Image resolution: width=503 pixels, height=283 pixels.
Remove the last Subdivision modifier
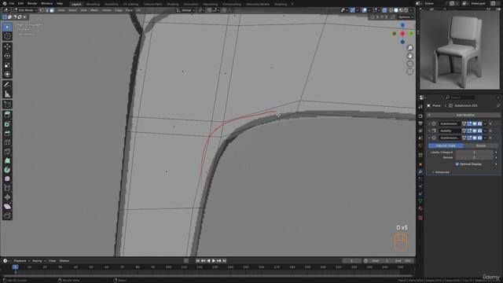tap(490, 138)
